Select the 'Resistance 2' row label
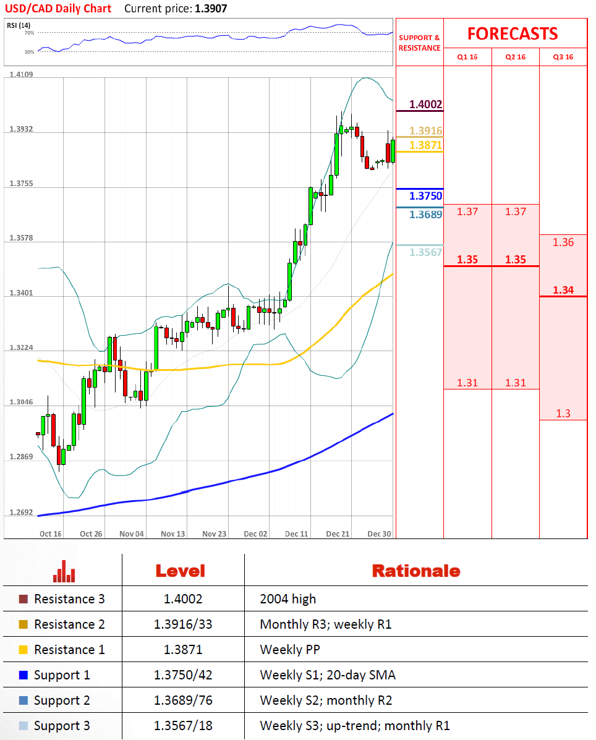The image size is (596, 740). (x=69, y=624)
